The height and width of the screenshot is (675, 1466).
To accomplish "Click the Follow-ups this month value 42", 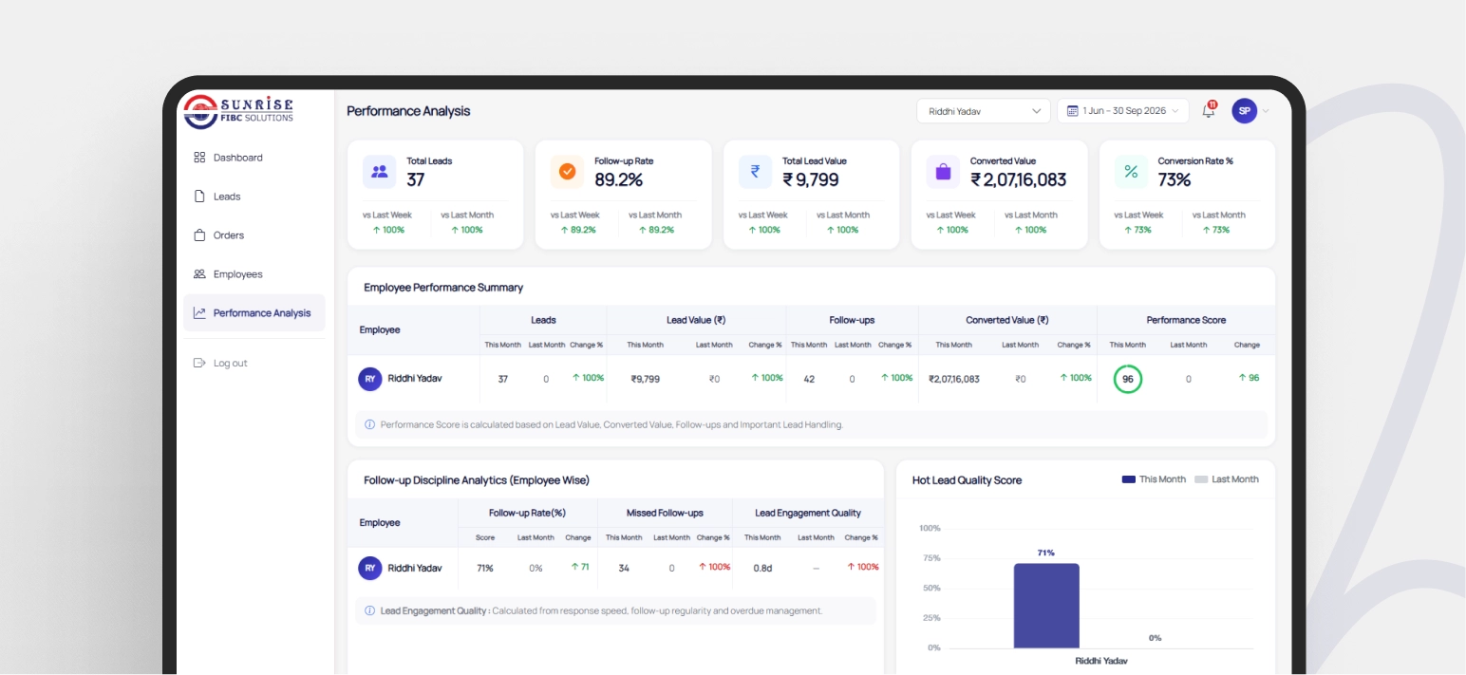I will pyautogui.click(x=809, y=379).
